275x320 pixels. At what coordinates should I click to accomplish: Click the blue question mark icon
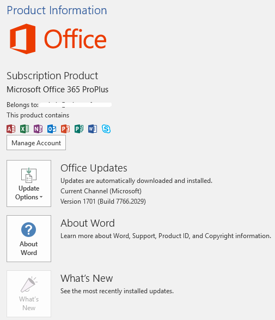click(28, 229)
